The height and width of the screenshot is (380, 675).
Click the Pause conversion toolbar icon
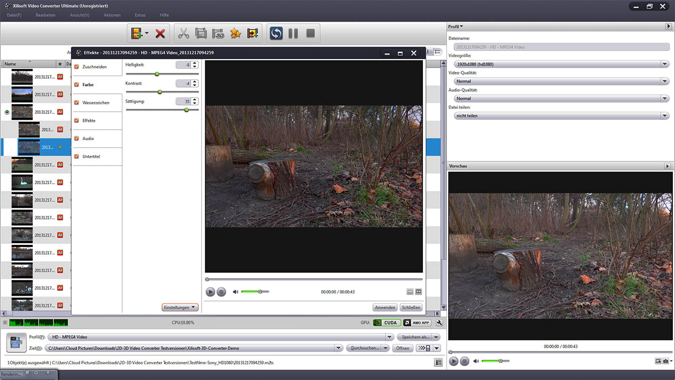point(293,34)
